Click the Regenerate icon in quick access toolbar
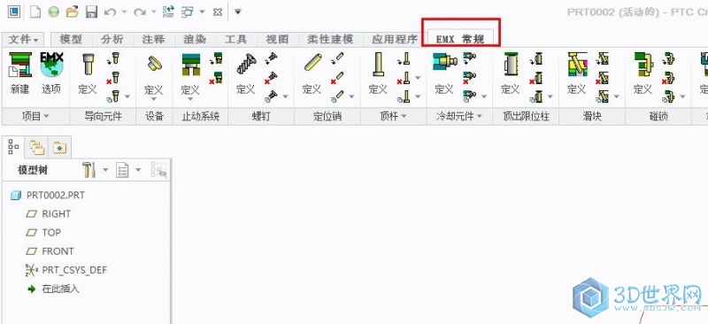 pyautogui.click(x=168, y=12)
